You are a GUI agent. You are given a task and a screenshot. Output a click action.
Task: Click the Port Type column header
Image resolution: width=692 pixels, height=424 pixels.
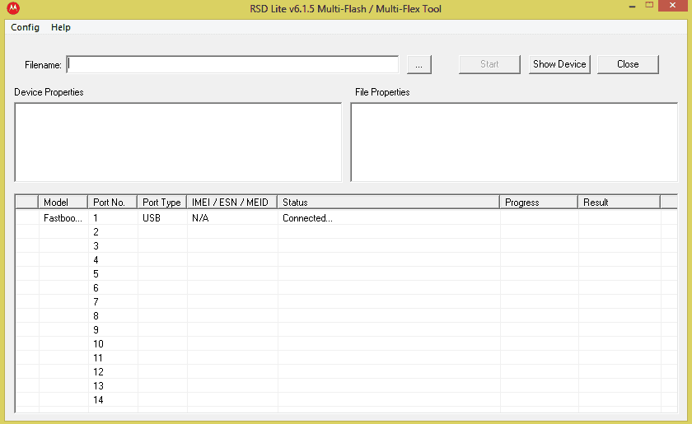(x=162, y=202)
